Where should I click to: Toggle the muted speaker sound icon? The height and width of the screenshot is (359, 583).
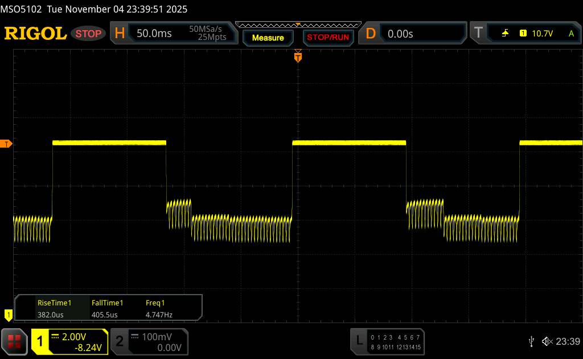546,341
